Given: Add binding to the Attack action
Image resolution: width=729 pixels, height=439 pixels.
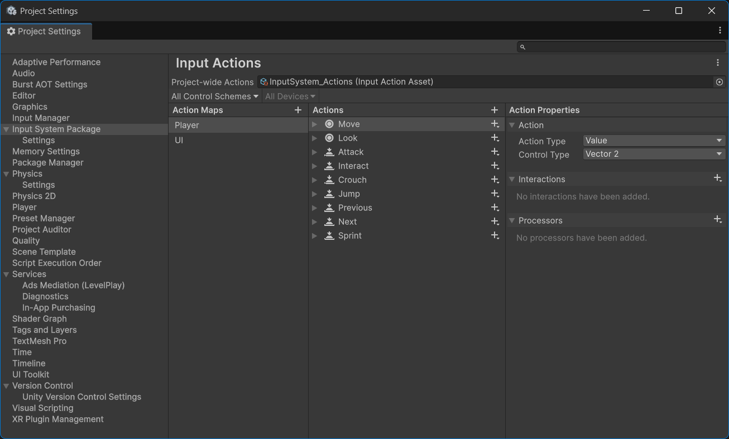Looking at the screenshot, I should [495, 152].
